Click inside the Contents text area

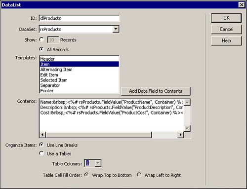click(x=112, y=115)
